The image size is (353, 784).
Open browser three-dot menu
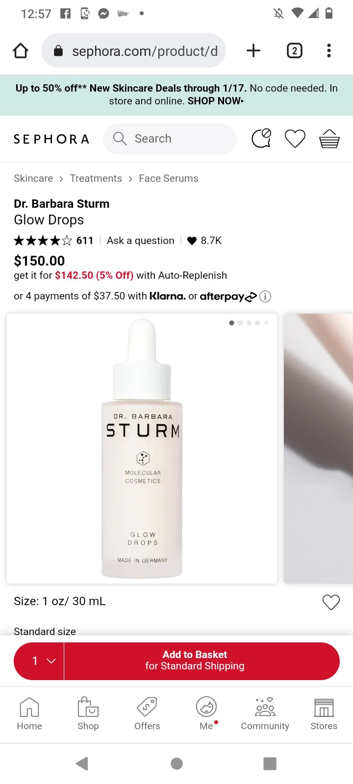[329, 50]
